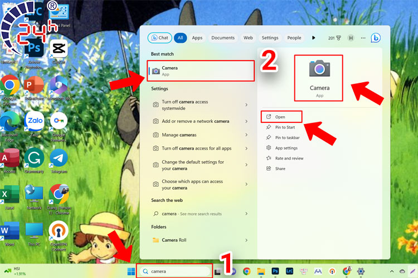This screenshot has height=278, width=418.
Task: Open the 201 rewards points badge
Action: coord(334,38)
